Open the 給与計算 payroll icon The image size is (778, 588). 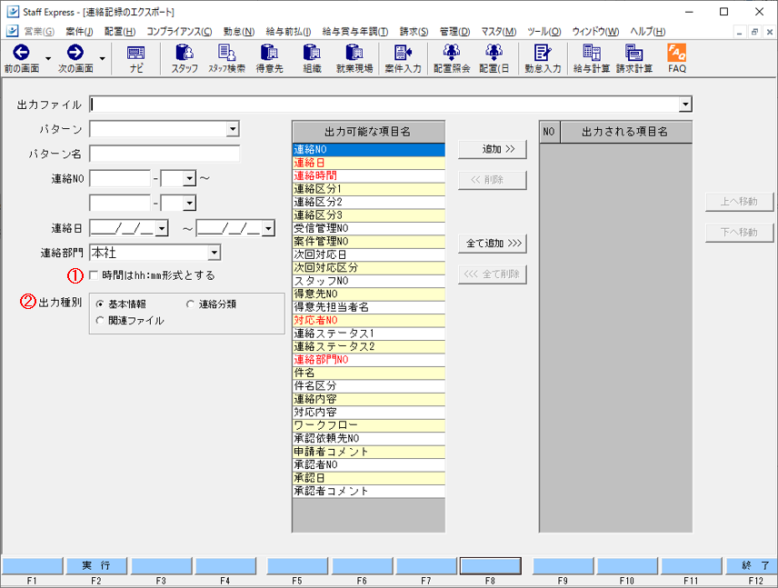[x=592, y=58]
